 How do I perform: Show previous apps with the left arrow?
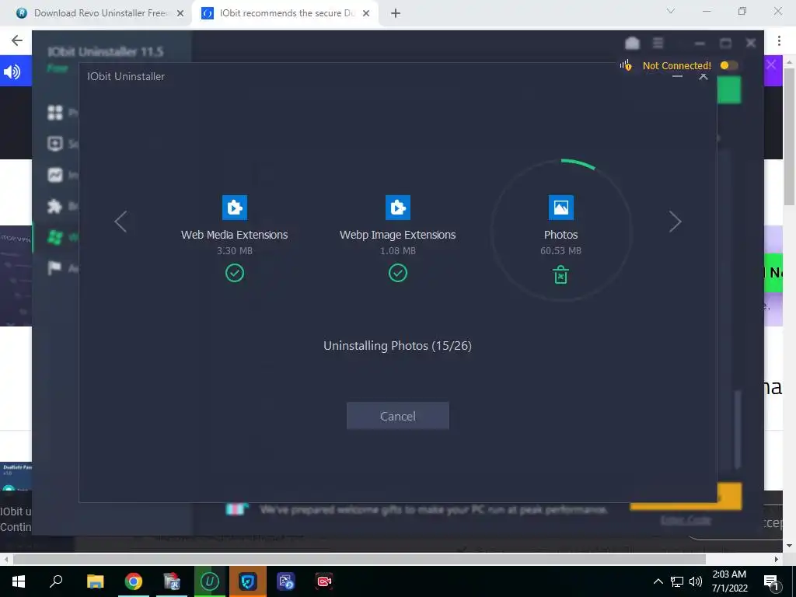click(x=120, y=222)
